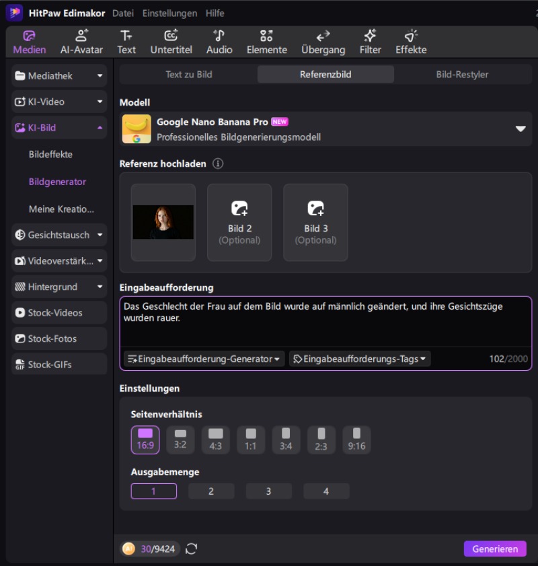Click info icon next to Referenz hochladen
Viewport: 538px width, 566px height.
(218, 164)
